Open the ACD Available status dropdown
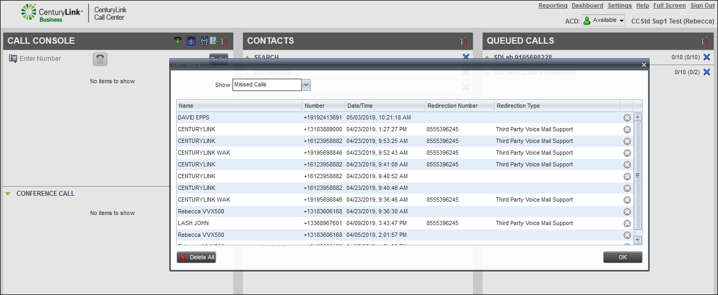This screenshot has width=718, height=295. tap(603, 20)
